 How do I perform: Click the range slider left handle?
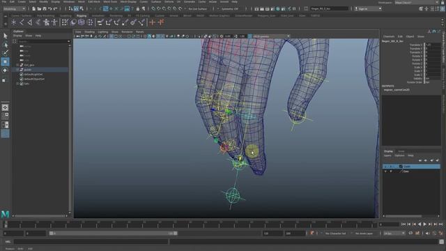coord(51,234)
